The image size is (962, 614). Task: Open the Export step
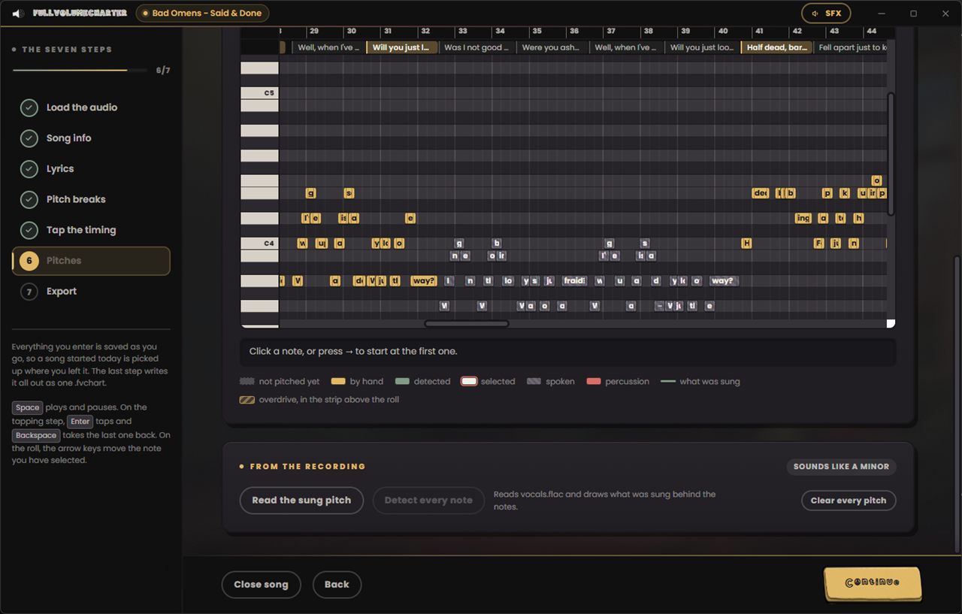[91, 292]
